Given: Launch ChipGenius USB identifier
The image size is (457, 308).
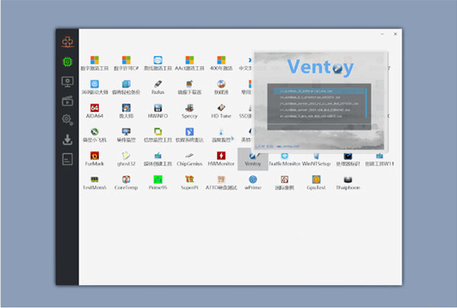Looking at the screenshot, I should pyautogui.click(x=189, y=157).
